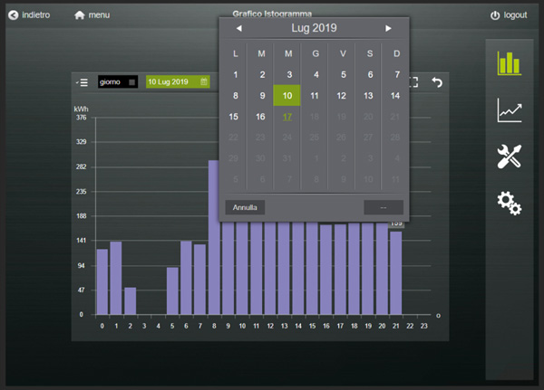Screen dimensions: 544x390
Task: Select day 5 in the calendar
Action: [342, 74]
